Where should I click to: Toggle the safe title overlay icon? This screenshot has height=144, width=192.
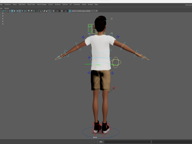(x=6, y=11)
